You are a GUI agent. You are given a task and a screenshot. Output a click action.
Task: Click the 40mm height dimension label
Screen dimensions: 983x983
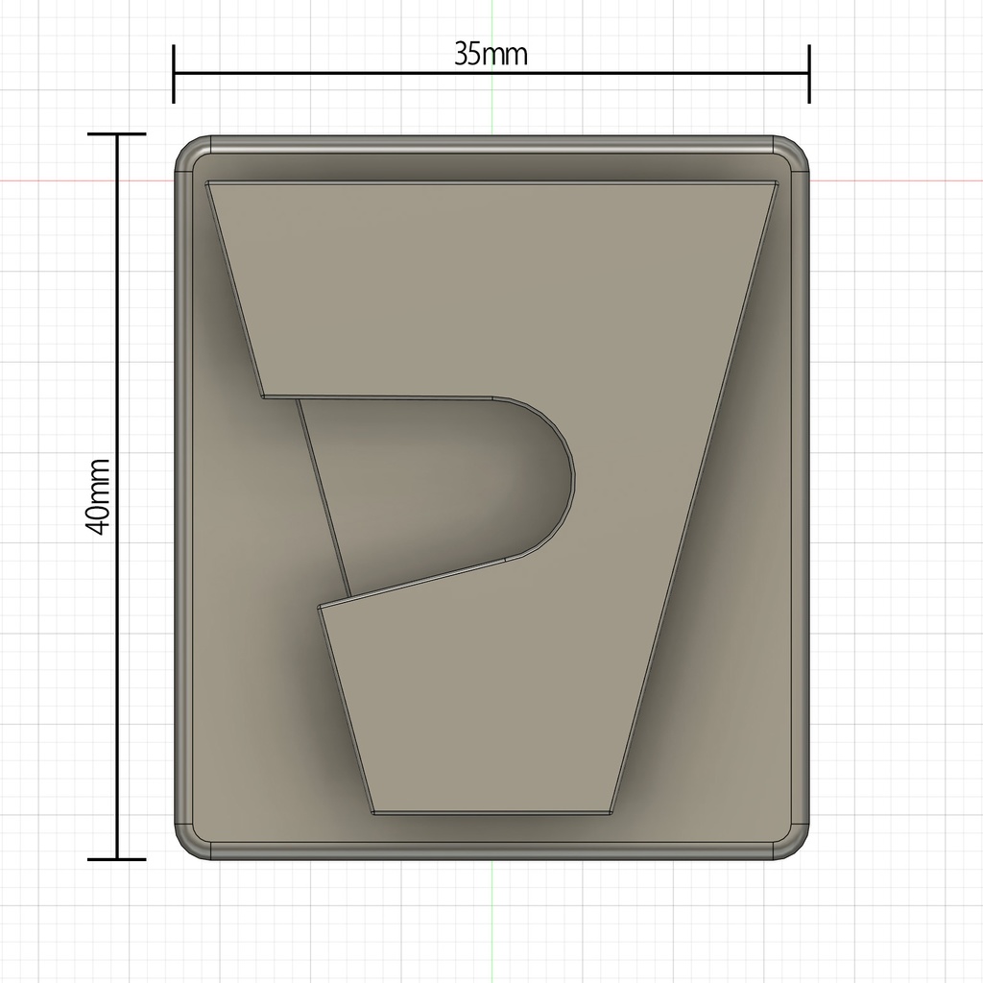point(97,497)
